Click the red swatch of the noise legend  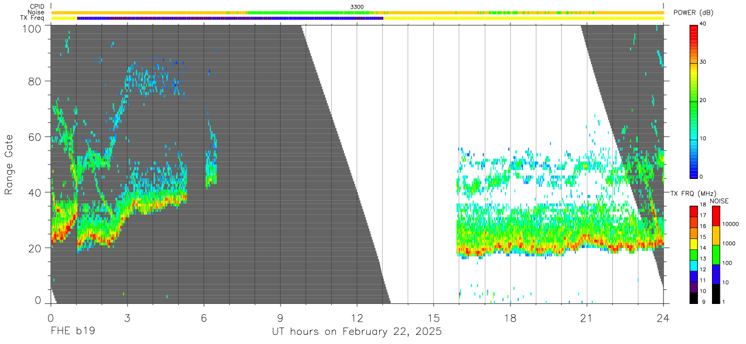click(x=716, y=216)
